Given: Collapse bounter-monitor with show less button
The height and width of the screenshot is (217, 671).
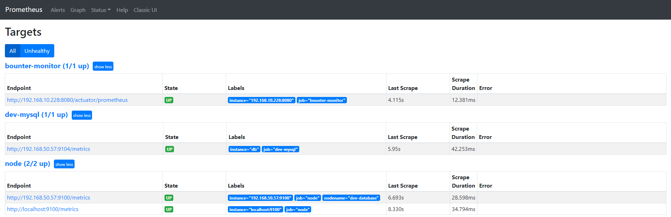Looking at the screenshot, I should [103, 66].
